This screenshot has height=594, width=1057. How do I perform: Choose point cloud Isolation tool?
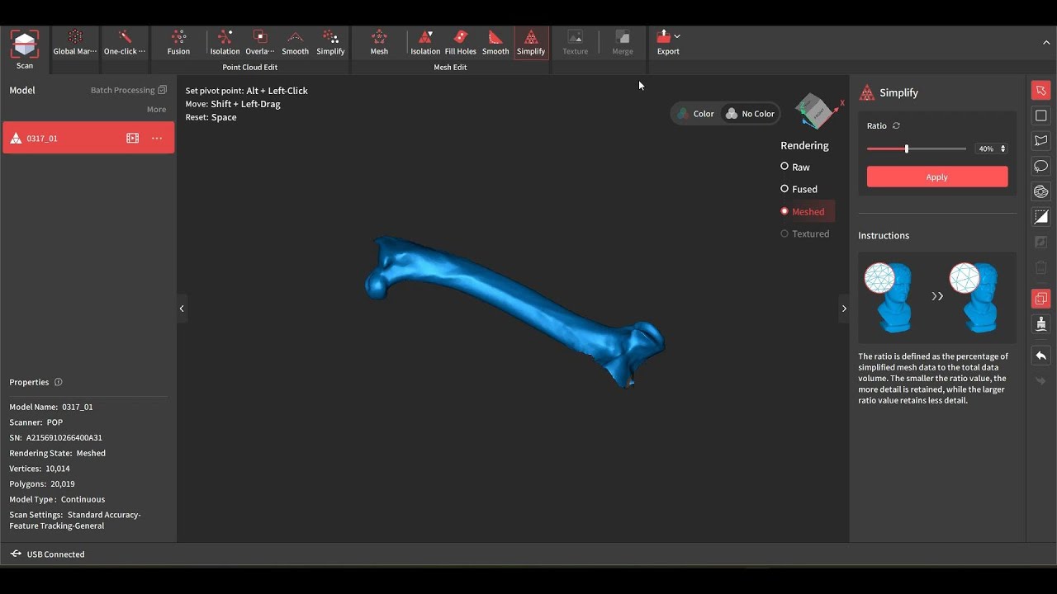point(225,43)
